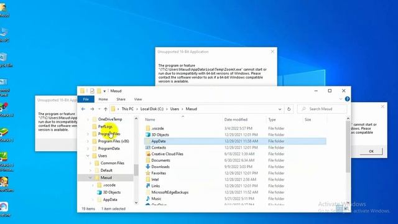Sort by Type column header
This screenshot has height=224, width=398.
pyautogui.click(x=272, y=119)
